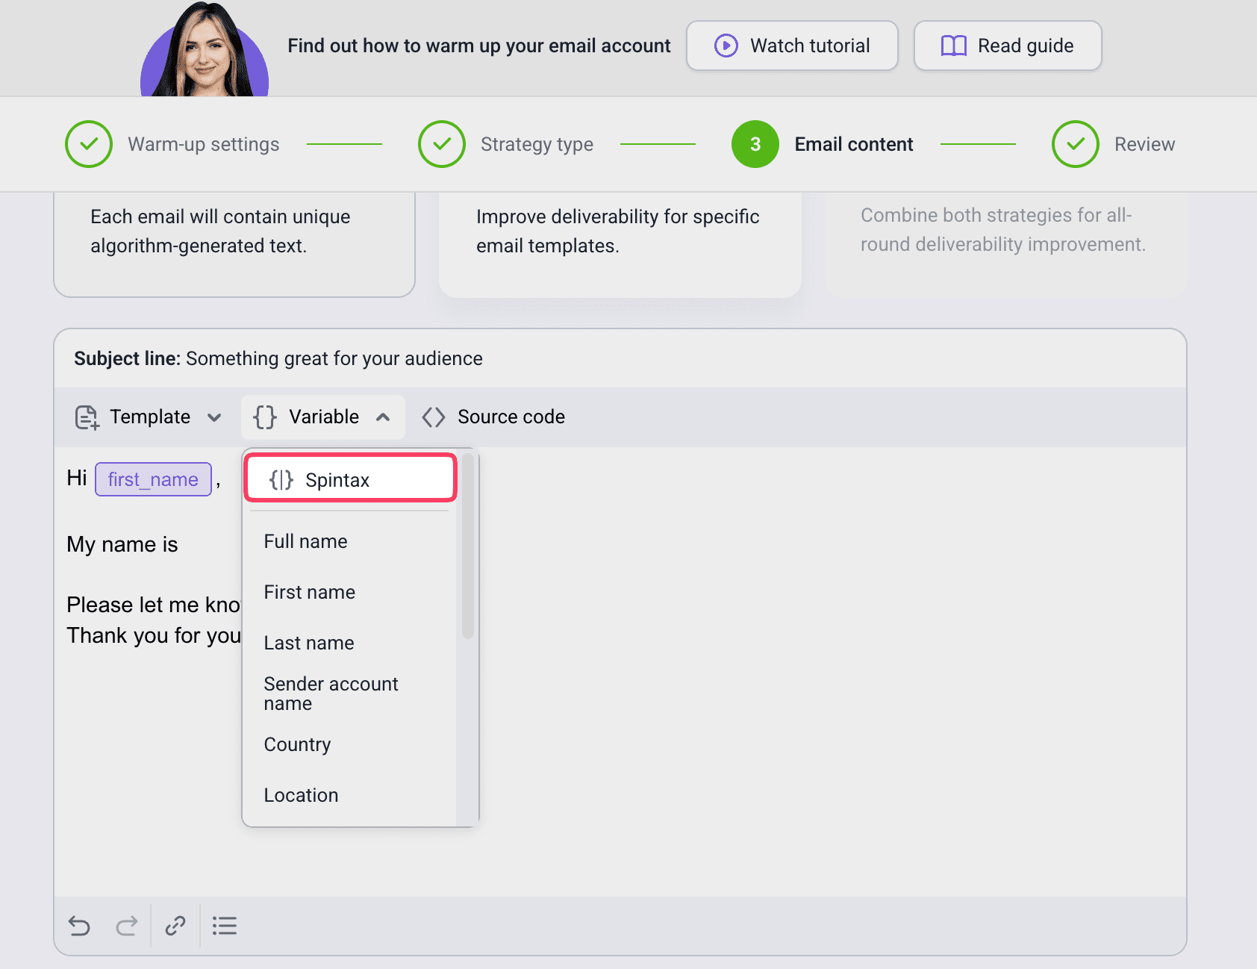Click the undo arrow icon
Image resolution: width=1257 pixels, height=969 pixels.
(79, 926)
